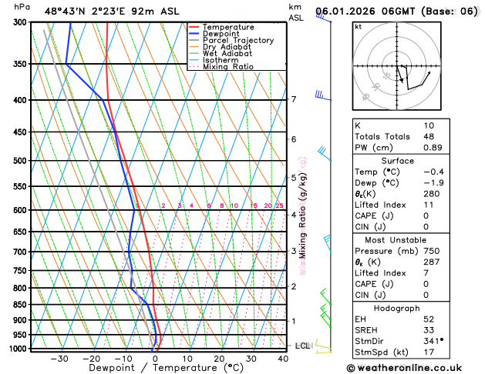This screenshot has height=374, width=485.
Task: Click the wind barb at 400 hPa
Action: click(323, 95)
